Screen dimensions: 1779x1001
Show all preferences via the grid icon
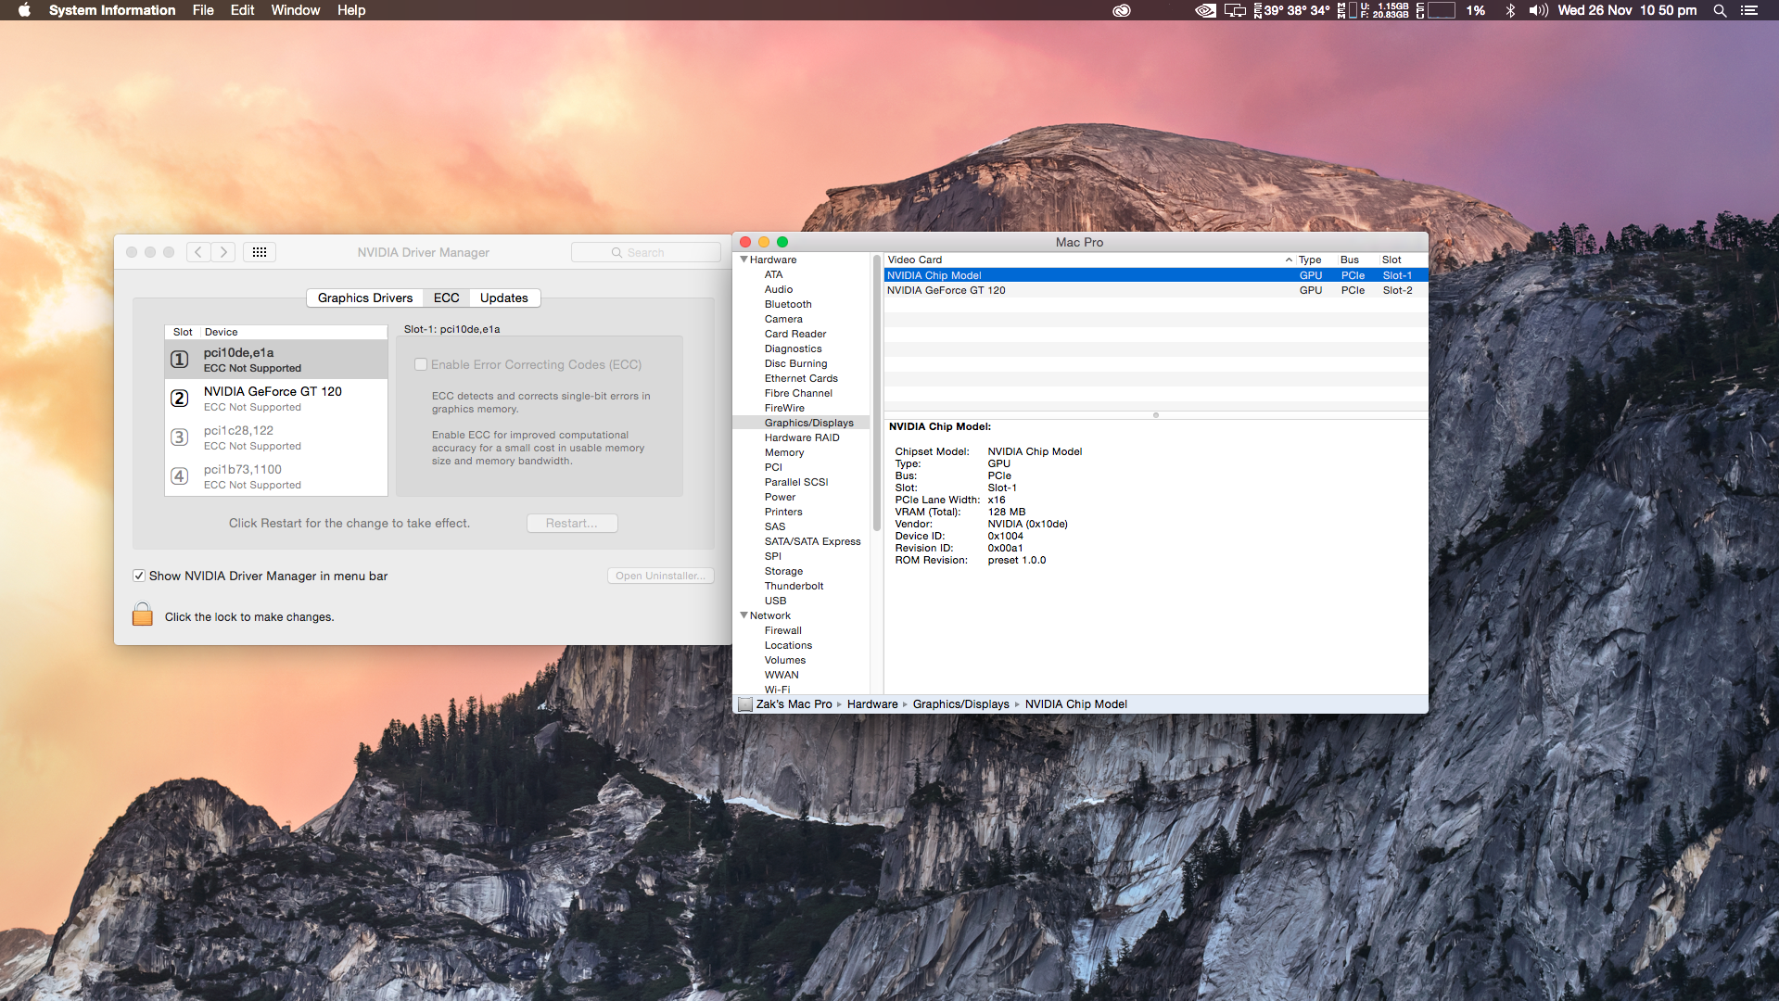point(260,252)
